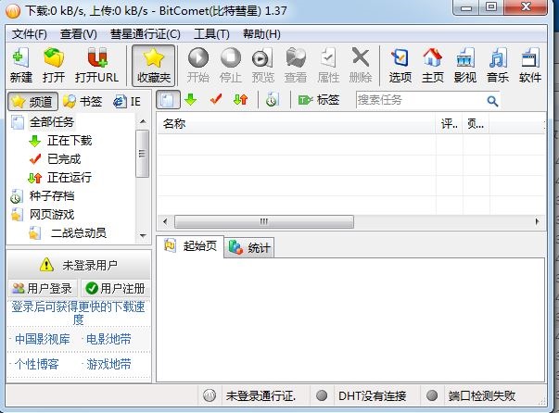
Task: Click the 未登录用户 warning header
Action: coord(79,265)
